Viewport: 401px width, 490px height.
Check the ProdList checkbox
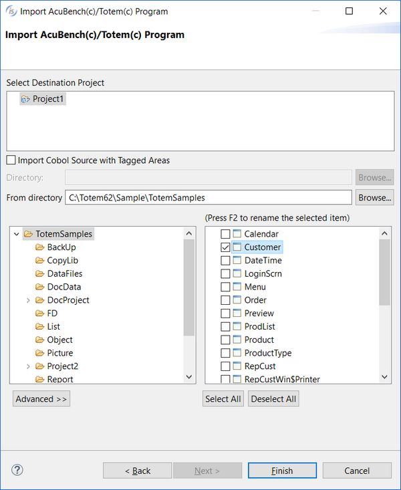(x=225, y=327)
